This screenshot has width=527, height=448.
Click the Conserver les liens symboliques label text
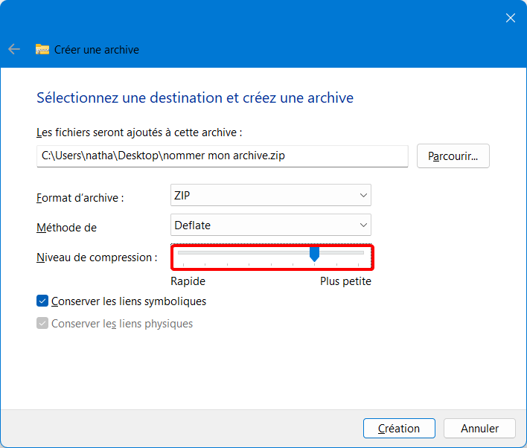129,301
